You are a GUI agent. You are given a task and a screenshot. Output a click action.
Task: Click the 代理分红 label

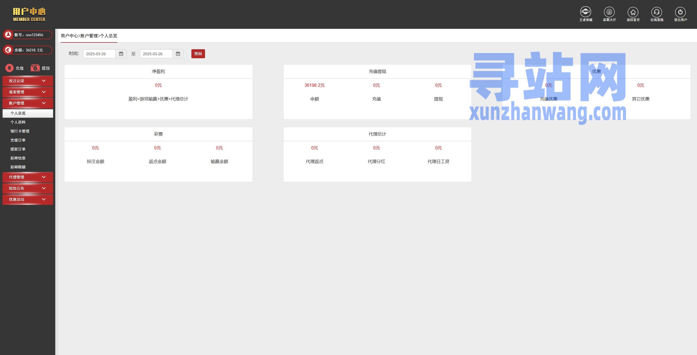(x=377, y=161)
